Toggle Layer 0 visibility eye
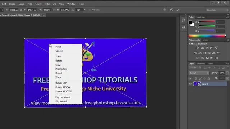 tap(190, 84)
